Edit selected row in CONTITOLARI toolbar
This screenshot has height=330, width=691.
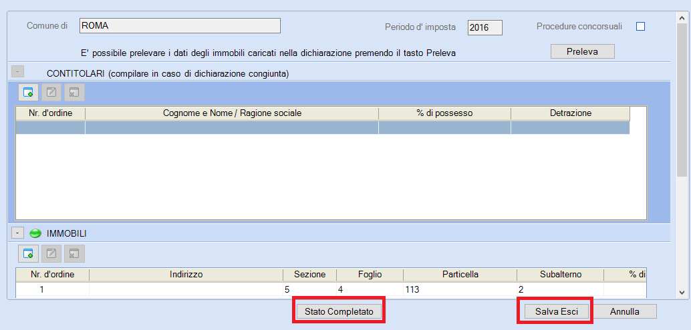[51, 92]
